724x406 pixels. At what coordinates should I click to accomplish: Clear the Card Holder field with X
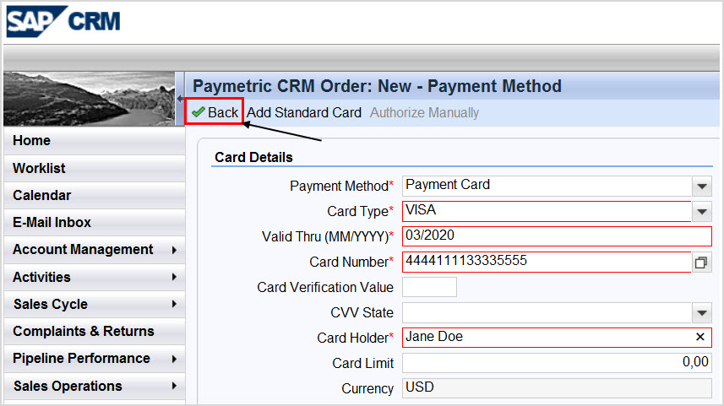click(x=700, y=338)
